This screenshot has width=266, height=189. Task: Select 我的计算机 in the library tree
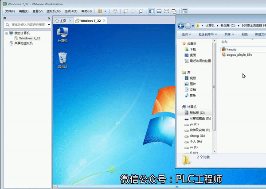tap(22, 33)
